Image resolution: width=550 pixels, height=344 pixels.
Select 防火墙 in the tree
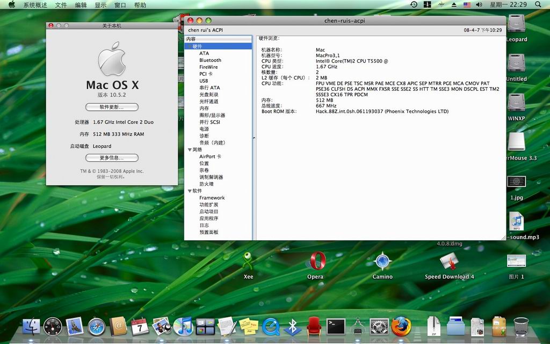[x=206, y=184]
